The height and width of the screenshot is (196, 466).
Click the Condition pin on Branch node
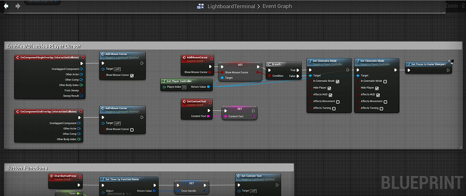269,76
